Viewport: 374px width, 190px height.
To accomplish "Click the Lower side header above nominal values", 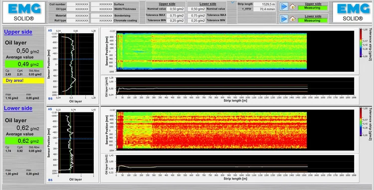I will 208,4.
